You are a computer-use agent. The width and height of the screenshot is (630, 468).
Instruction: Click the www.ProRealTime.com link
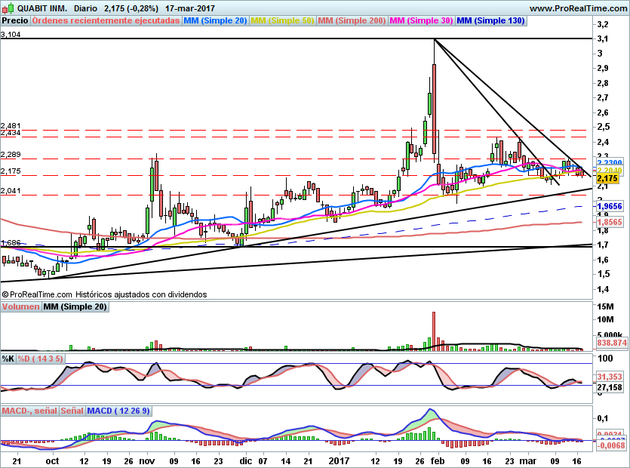[x=578, y=8]
